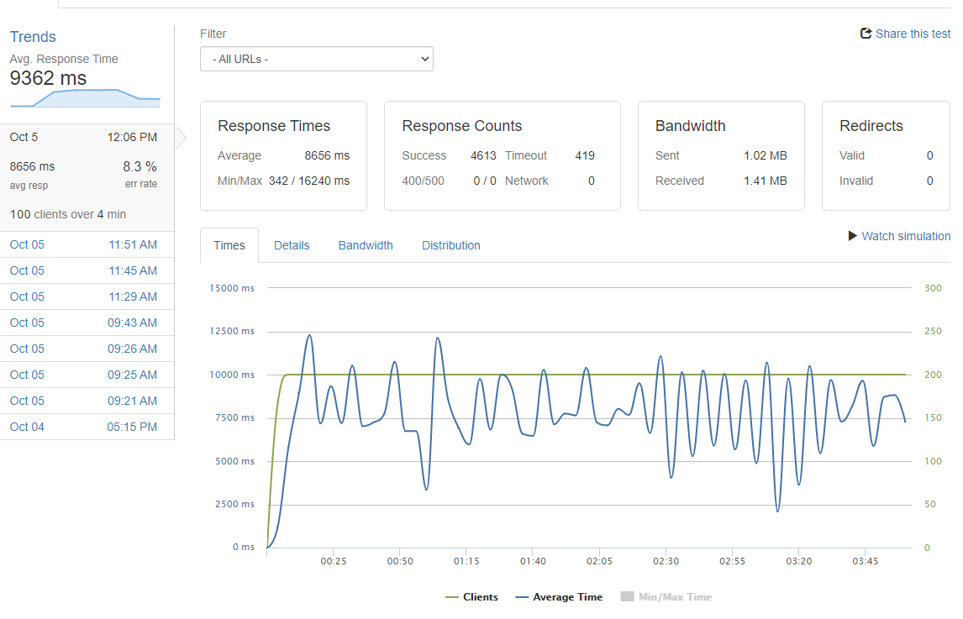
Task: Click the Trends heading link
Action: click(33, 37)
